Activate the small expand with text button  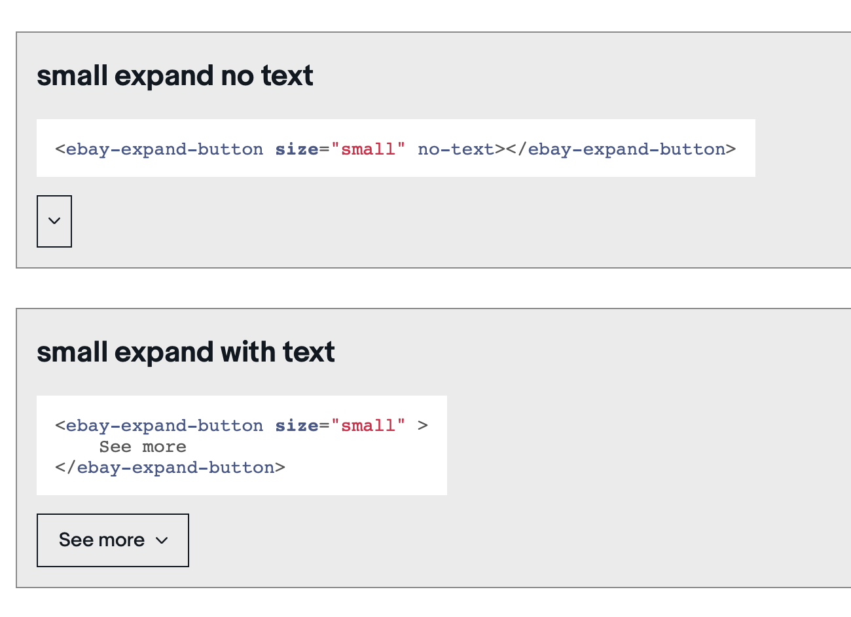(x=113, y=540)
